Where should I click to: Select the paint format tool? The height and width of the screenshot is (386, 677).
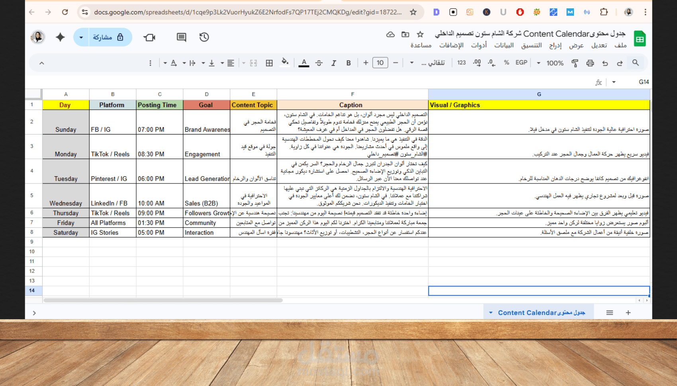point(575,63)
